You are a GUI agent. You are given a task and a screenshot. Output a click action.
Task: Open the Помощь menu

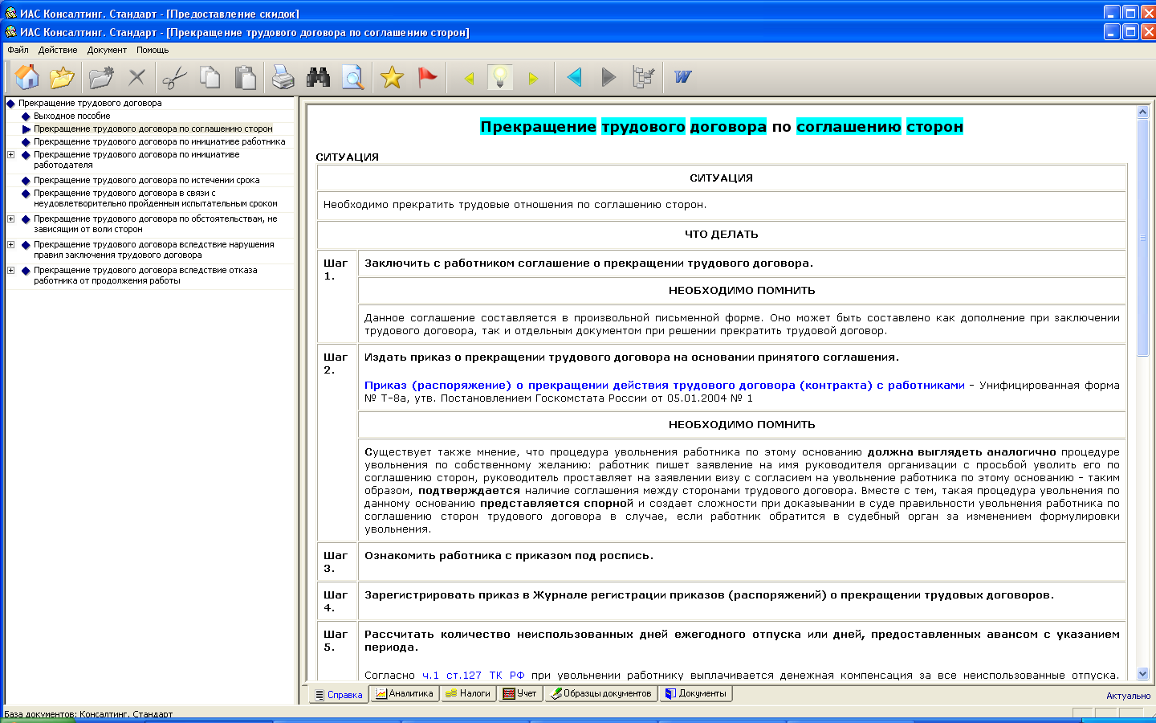(152, 50)
